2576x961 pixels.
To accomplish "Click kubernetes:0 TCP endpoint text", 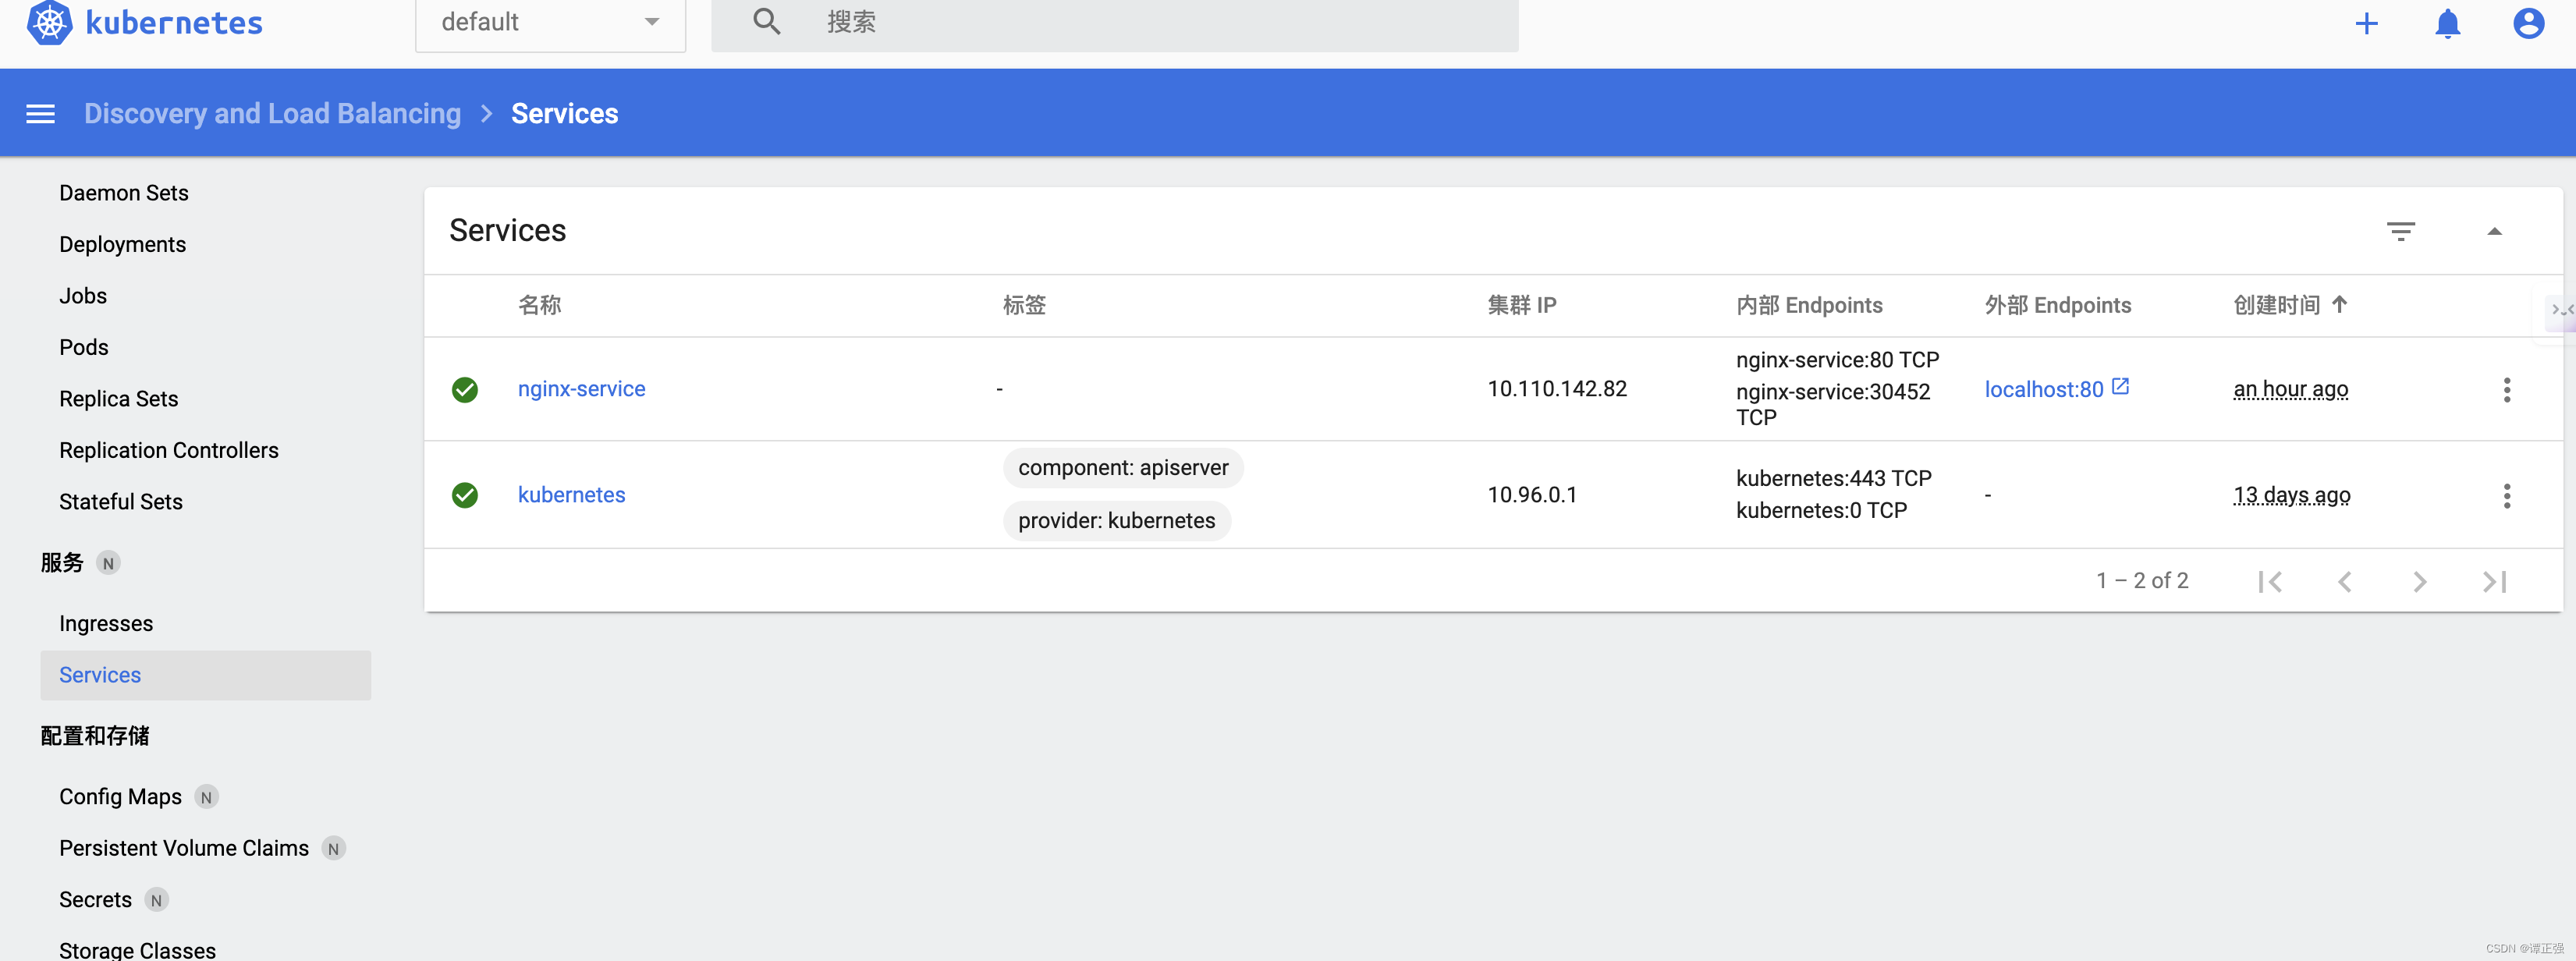I will [1821, 510].
